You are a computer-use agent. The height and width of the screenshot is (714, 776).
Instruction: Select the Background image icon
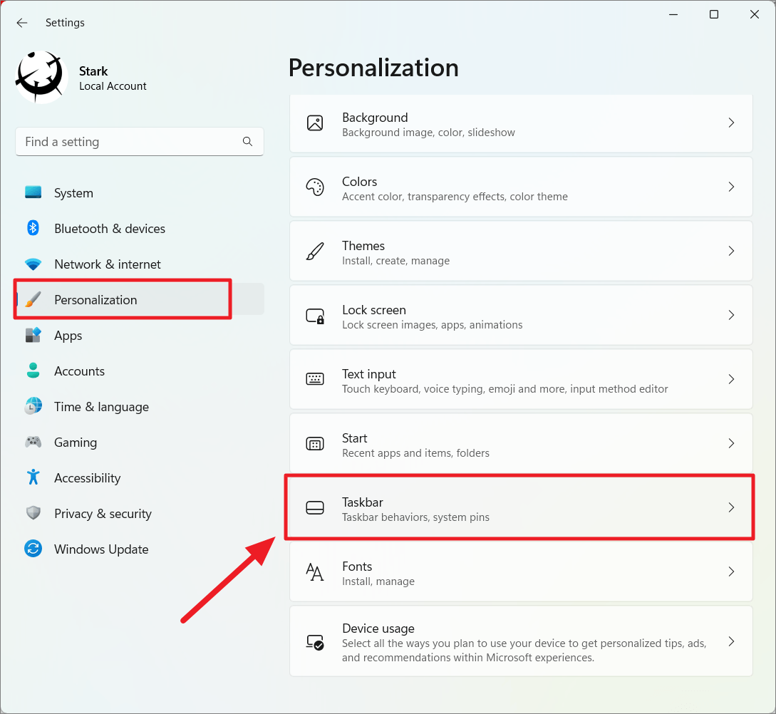coord(315,123)
